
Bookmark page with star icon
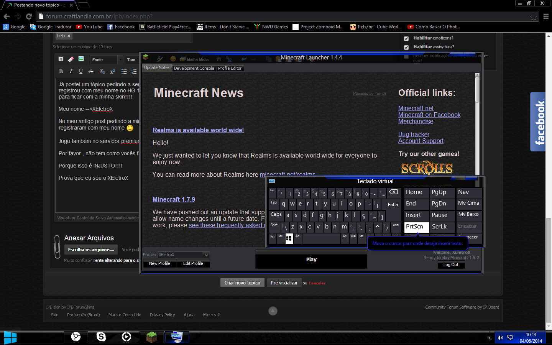coord(533,16)
